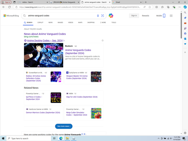Open the tab actions menu icon
This screenshot has height=141, width=188.
[x=15, y=2]
